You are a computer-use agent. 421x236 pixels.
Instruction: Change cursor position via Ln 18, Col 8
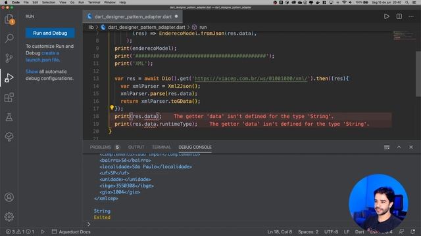click(280, 231)
